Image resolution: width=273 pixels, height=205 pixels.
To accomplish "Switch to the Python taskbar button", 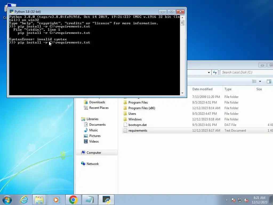I will click(106, 200).
